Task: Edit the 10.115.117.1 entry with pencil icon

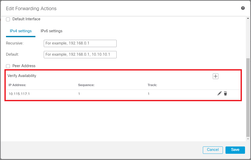Action: point(219,93)
